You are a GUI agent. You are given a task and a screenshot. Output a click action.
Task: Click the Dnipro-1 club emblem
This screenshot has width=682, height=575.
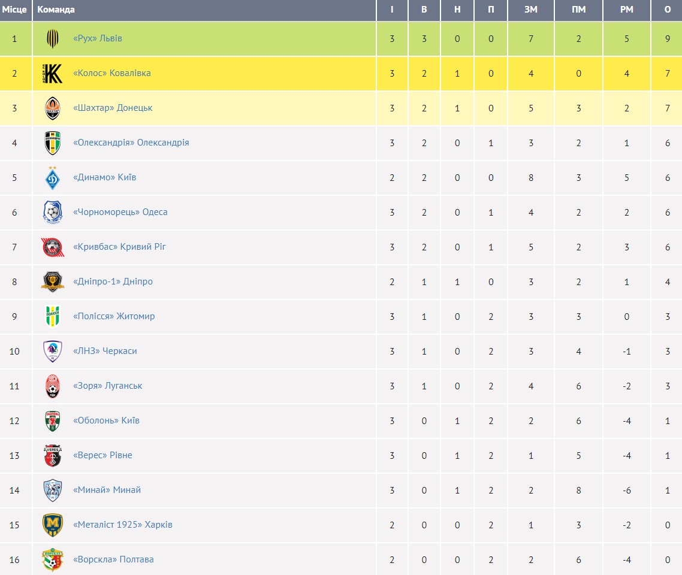(x=53, y=282)
